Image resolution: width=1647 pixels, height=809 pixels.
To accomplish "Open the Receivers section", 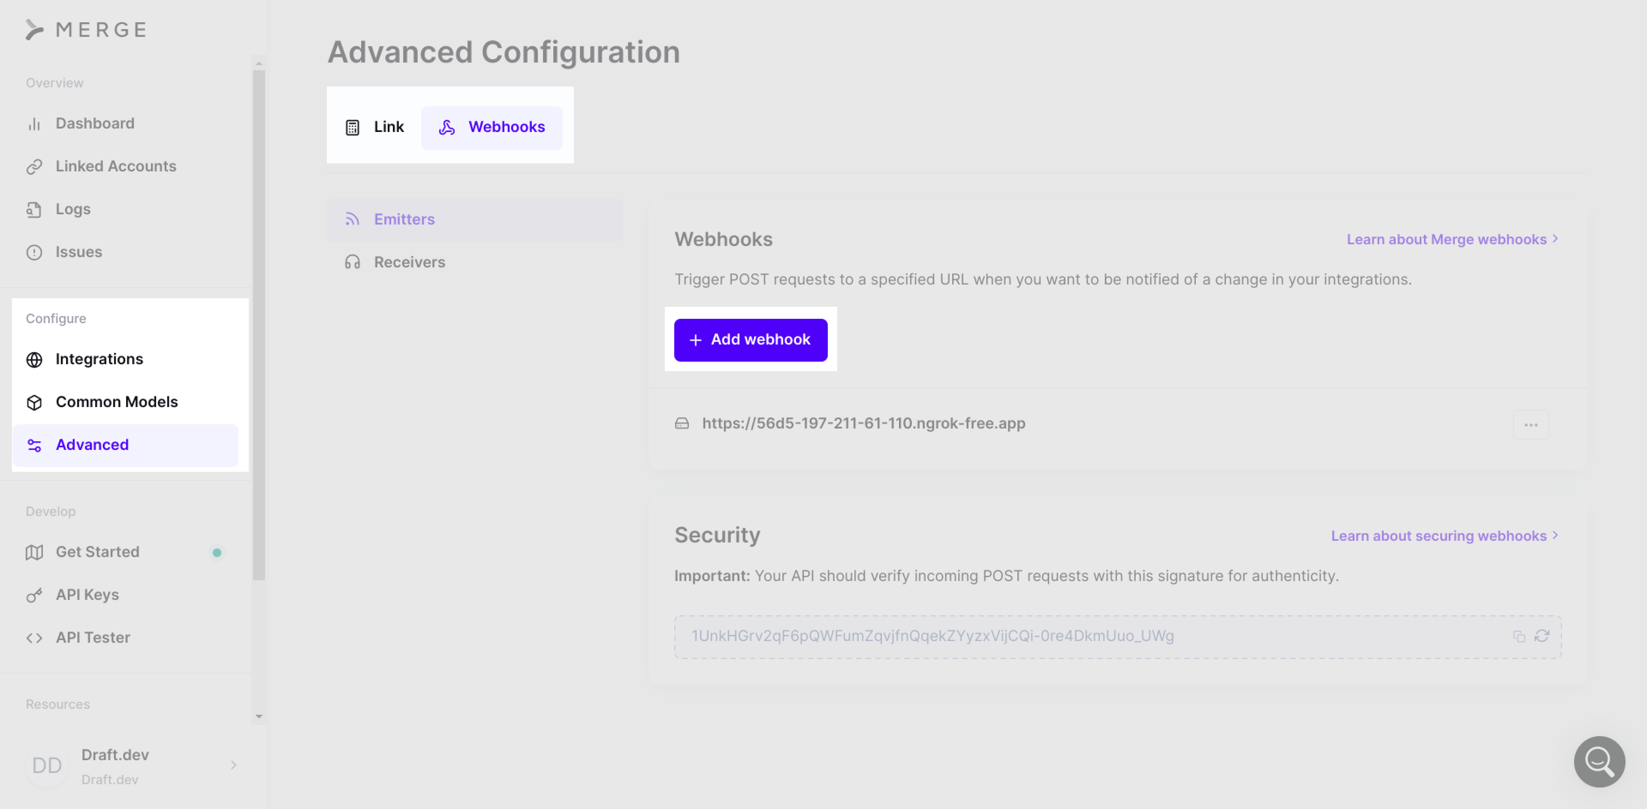I will tap(409, 262).
